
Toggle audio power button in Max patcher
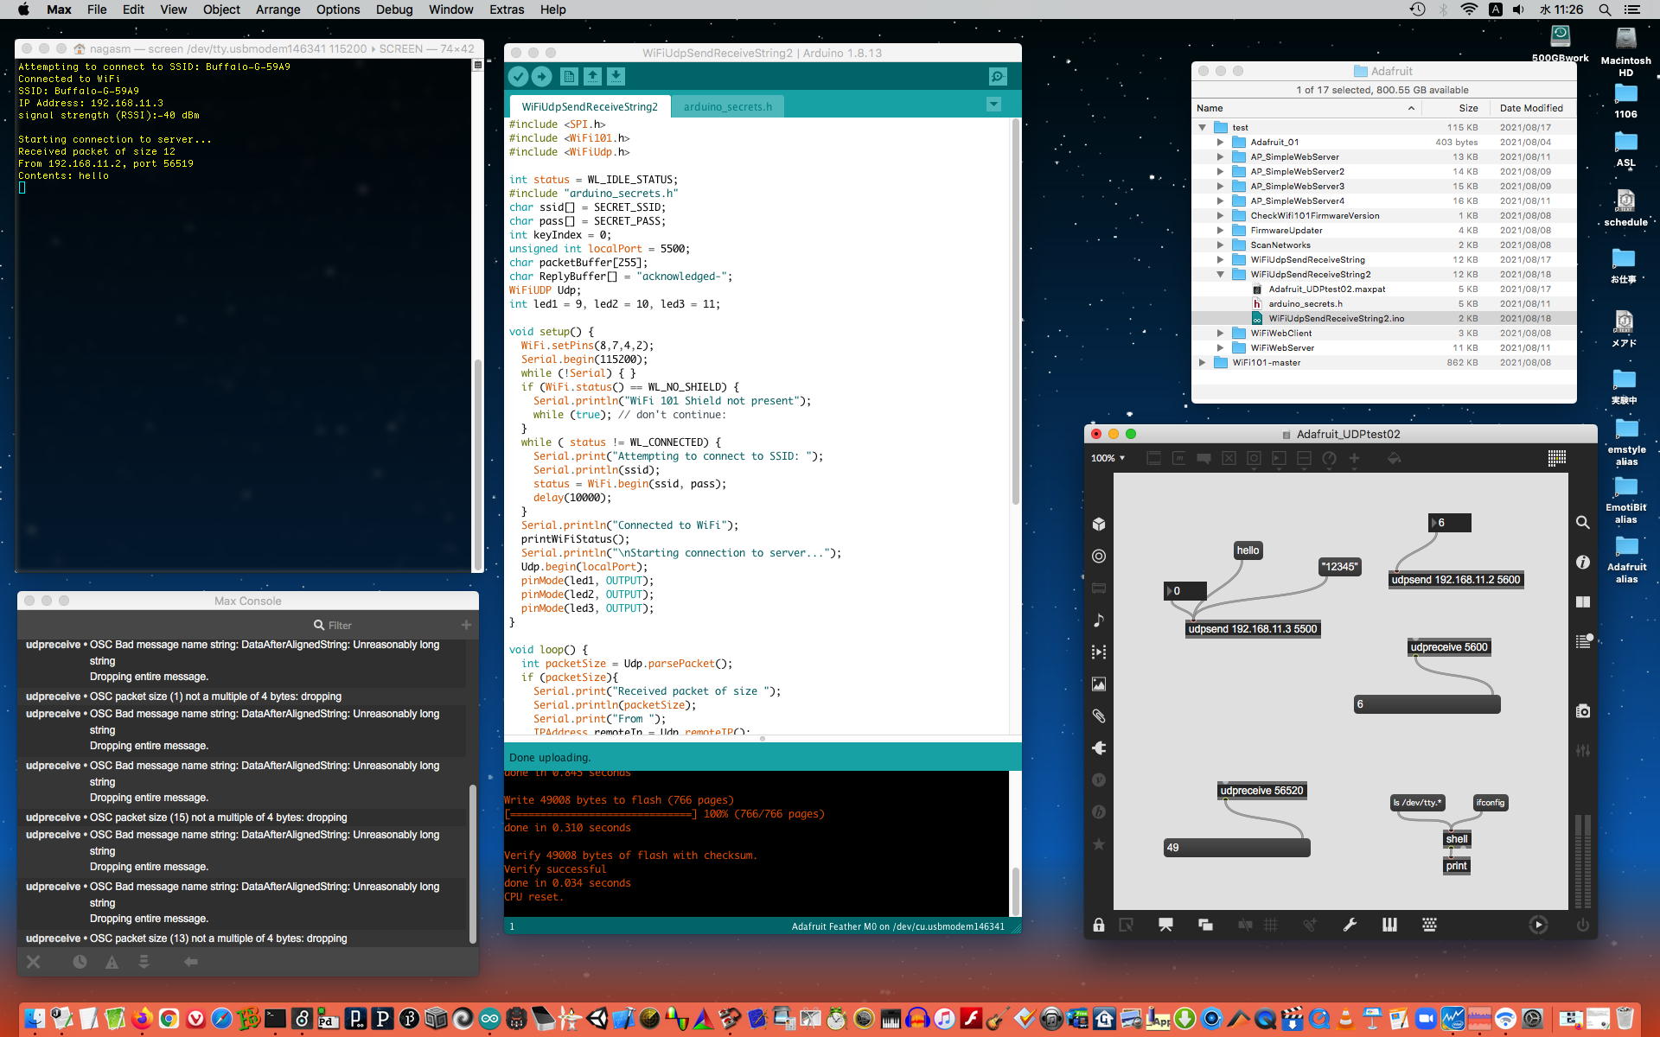click(1582, 925)
